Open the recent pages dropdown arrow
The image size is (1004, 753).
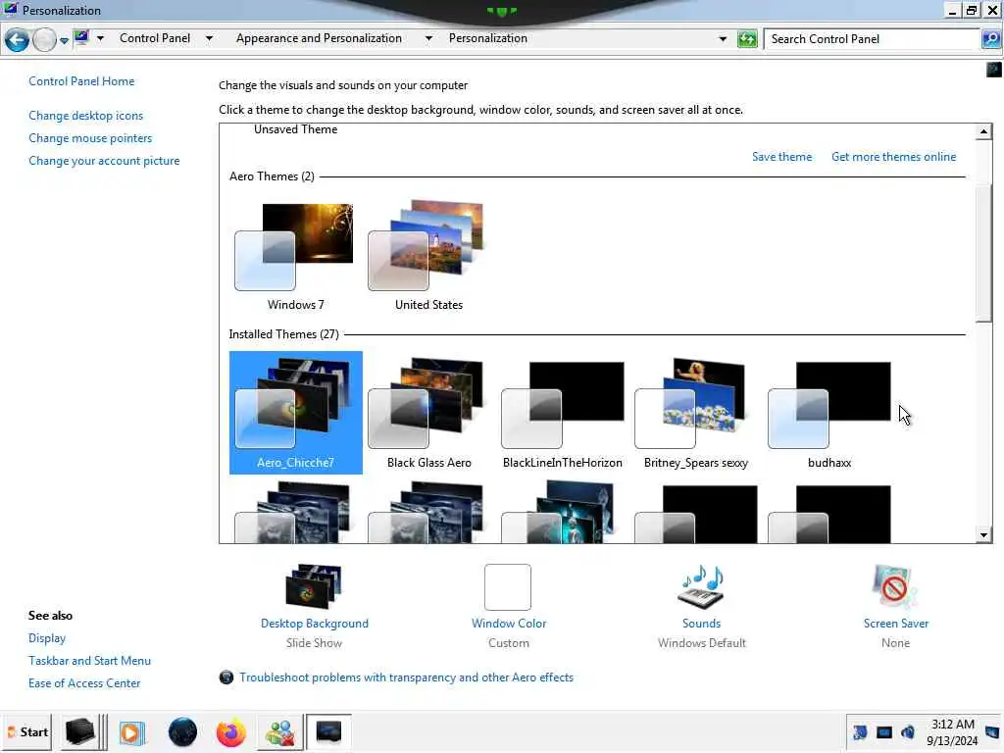(x=64, y=40)
